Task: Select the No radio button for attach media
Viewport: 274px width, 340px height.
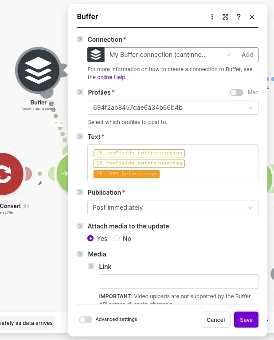Action: 117,239
